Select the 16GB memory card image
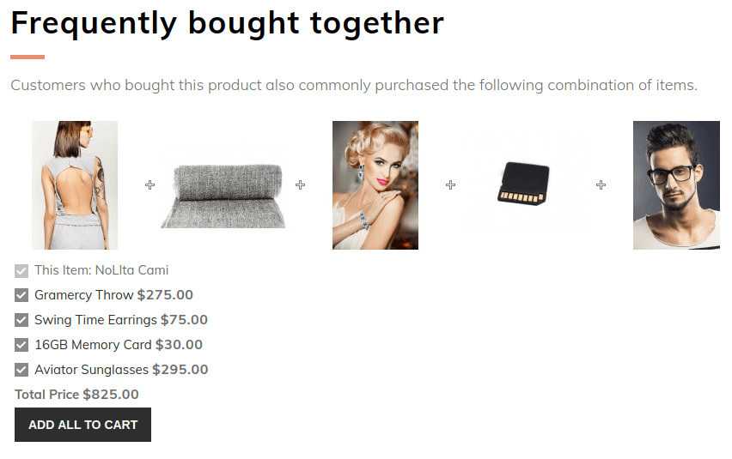The width and height of the screenshot is (732, 459). 526,185
